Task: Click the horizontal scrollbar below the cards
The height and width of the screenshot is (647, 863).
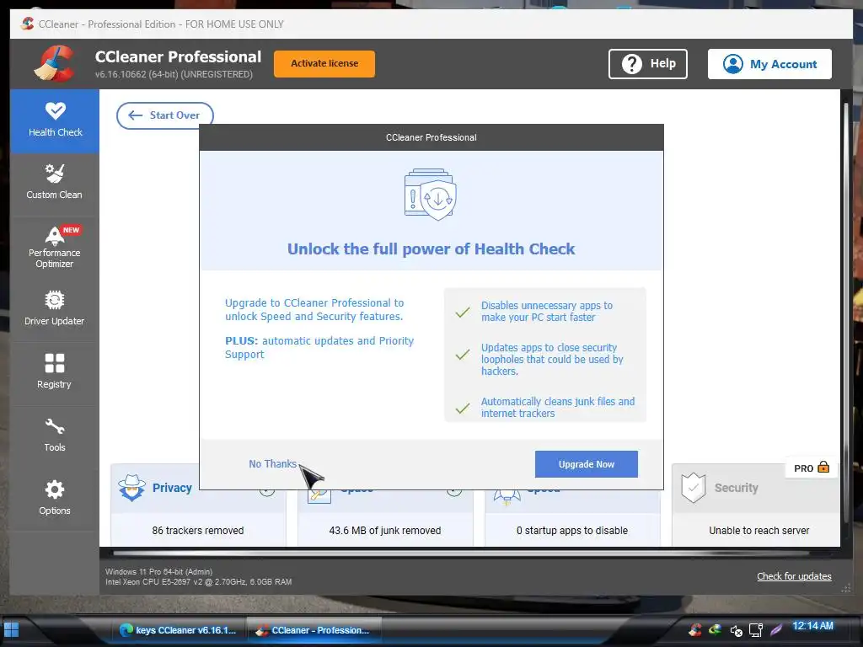Action: pyautogui.click(x=461, y=553)
